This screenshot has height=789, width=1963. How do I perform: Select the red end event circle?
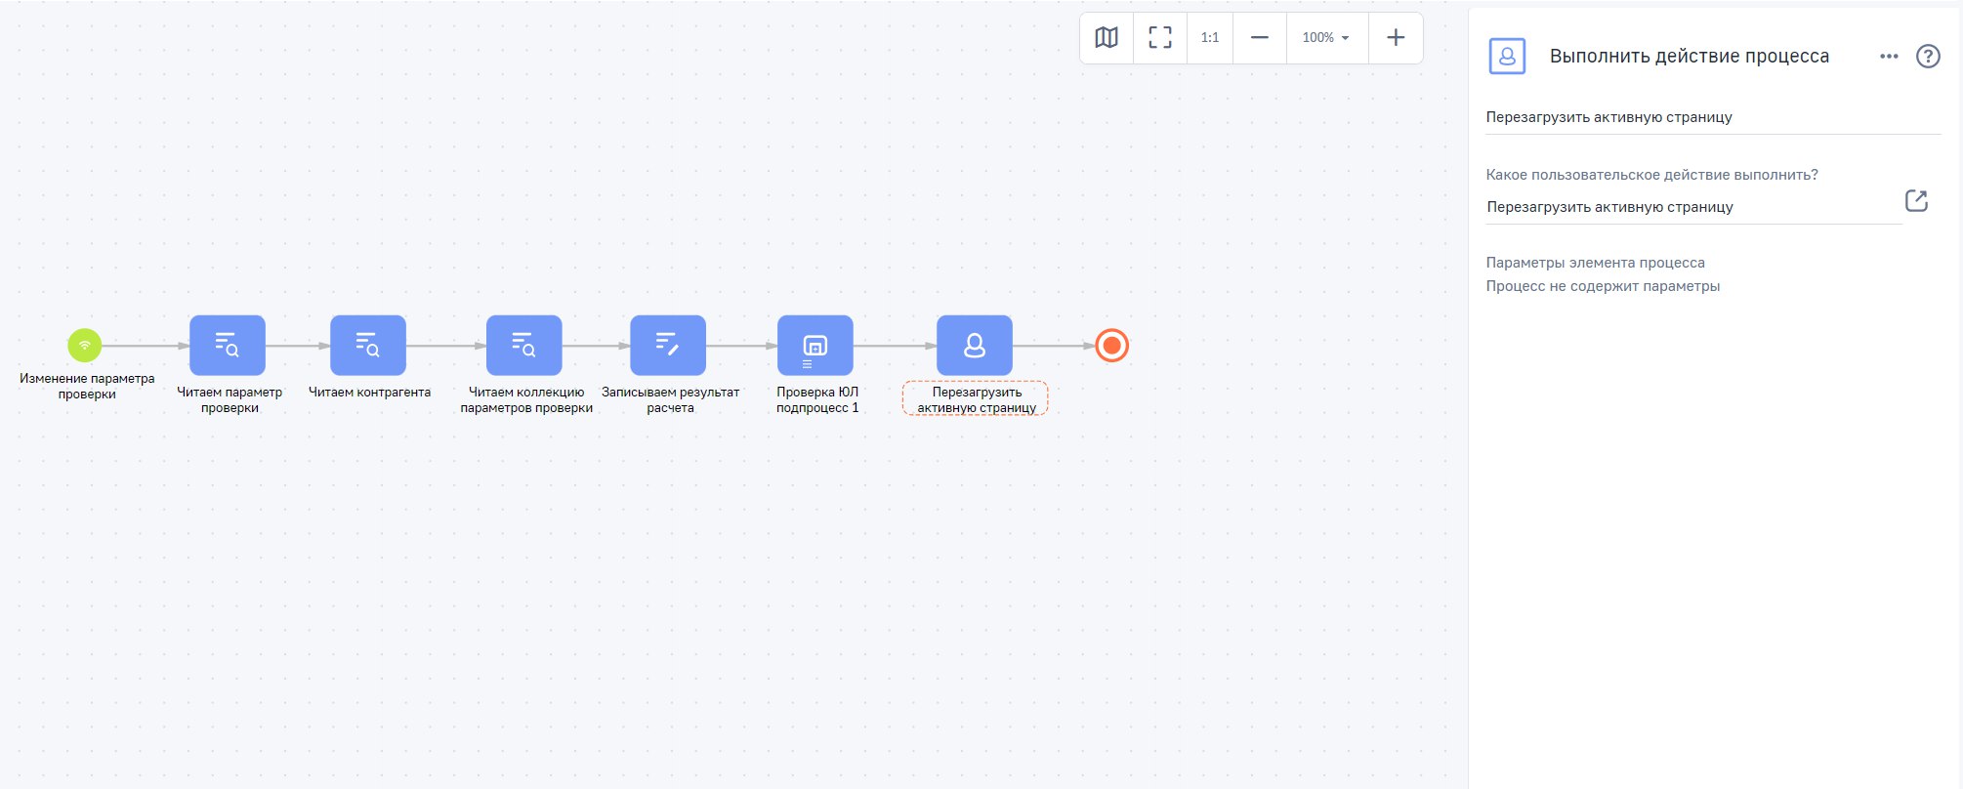[x=1111, y=345]
